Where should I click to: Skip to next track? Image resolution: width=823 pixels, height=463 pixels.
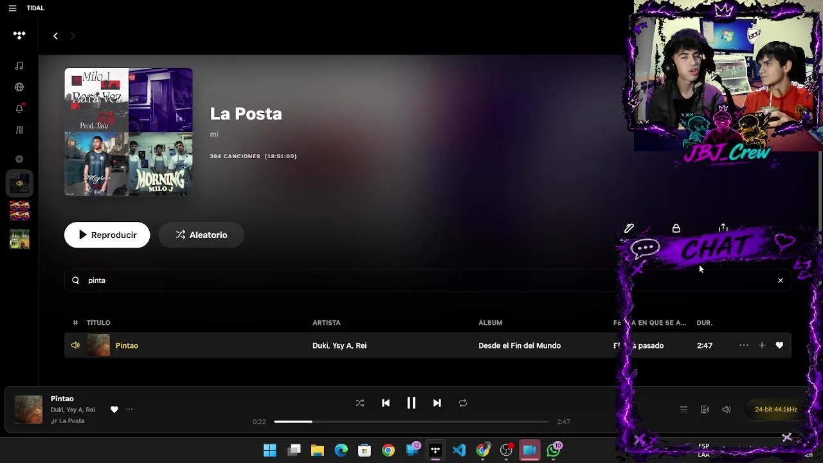[437, 403]
